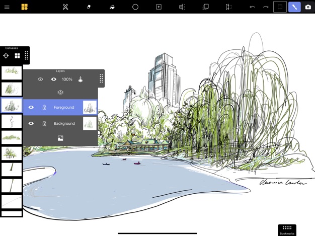The width and height of the screenshot is (315, 236).
Task: Open the yellow canvas gallery icon
Action: (24, 7)
